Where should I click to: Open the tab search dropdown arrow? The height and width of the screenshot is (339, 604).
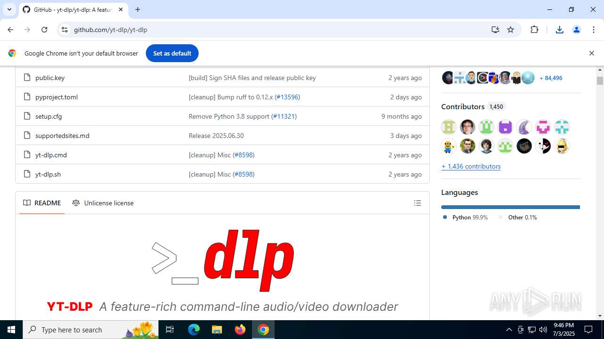(9, 9)
